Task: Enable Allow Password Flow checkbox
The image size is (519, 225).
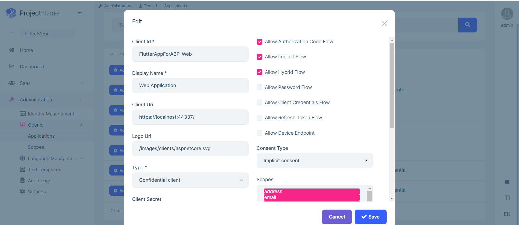Action: (x=259, y=87)
